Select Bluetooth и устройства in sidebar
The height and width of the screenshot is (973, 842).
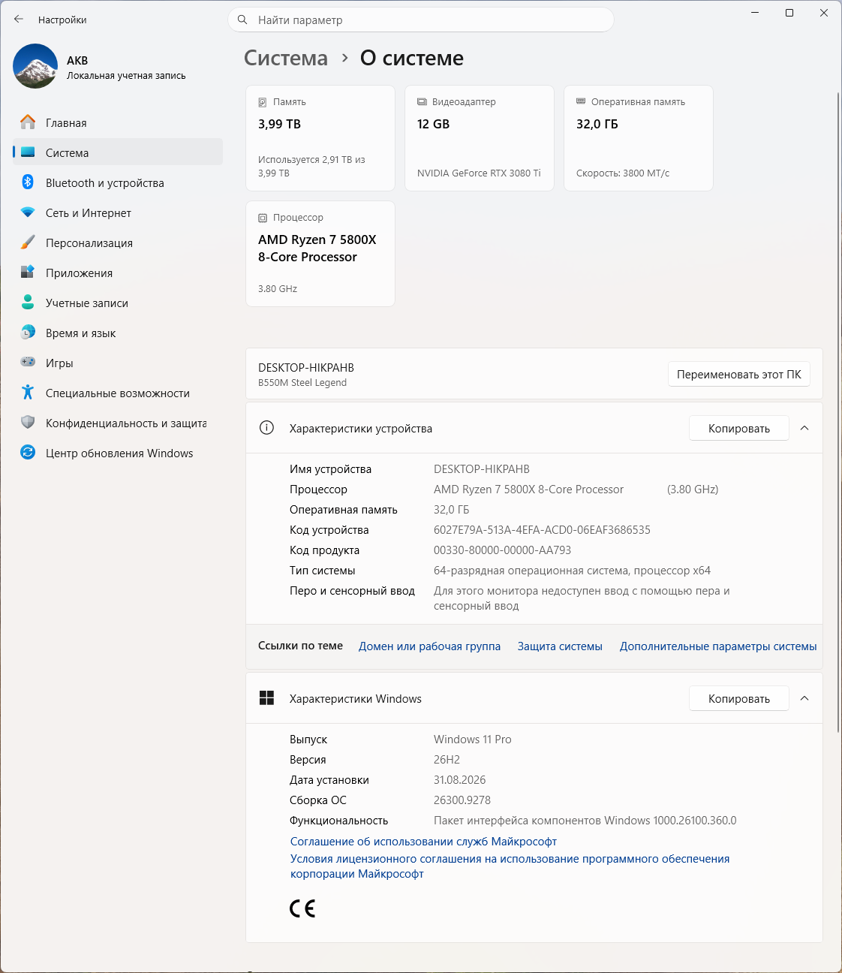click(x=118, y=182)
